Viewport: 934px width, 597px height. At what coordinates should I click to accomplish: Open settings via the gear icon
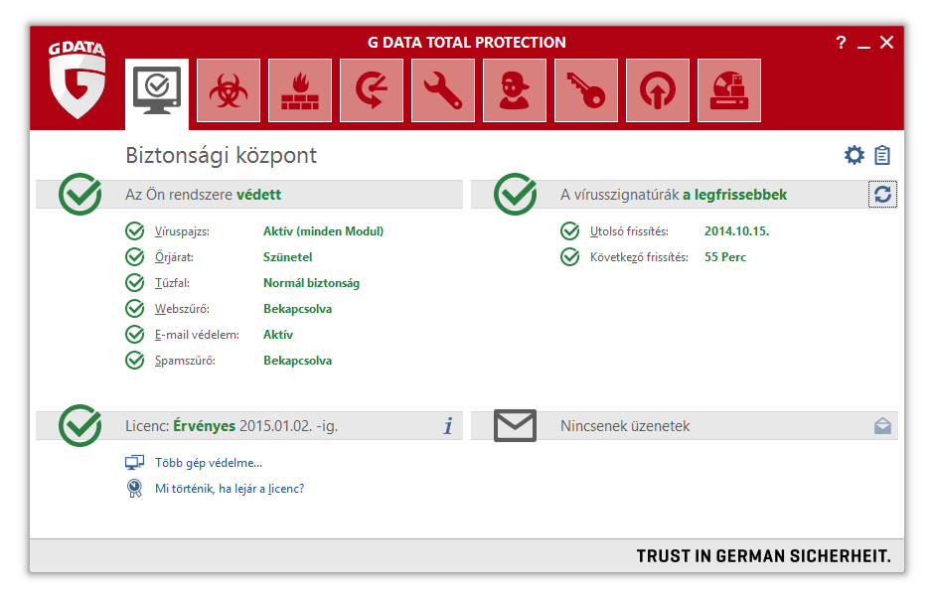click(854, 156)
